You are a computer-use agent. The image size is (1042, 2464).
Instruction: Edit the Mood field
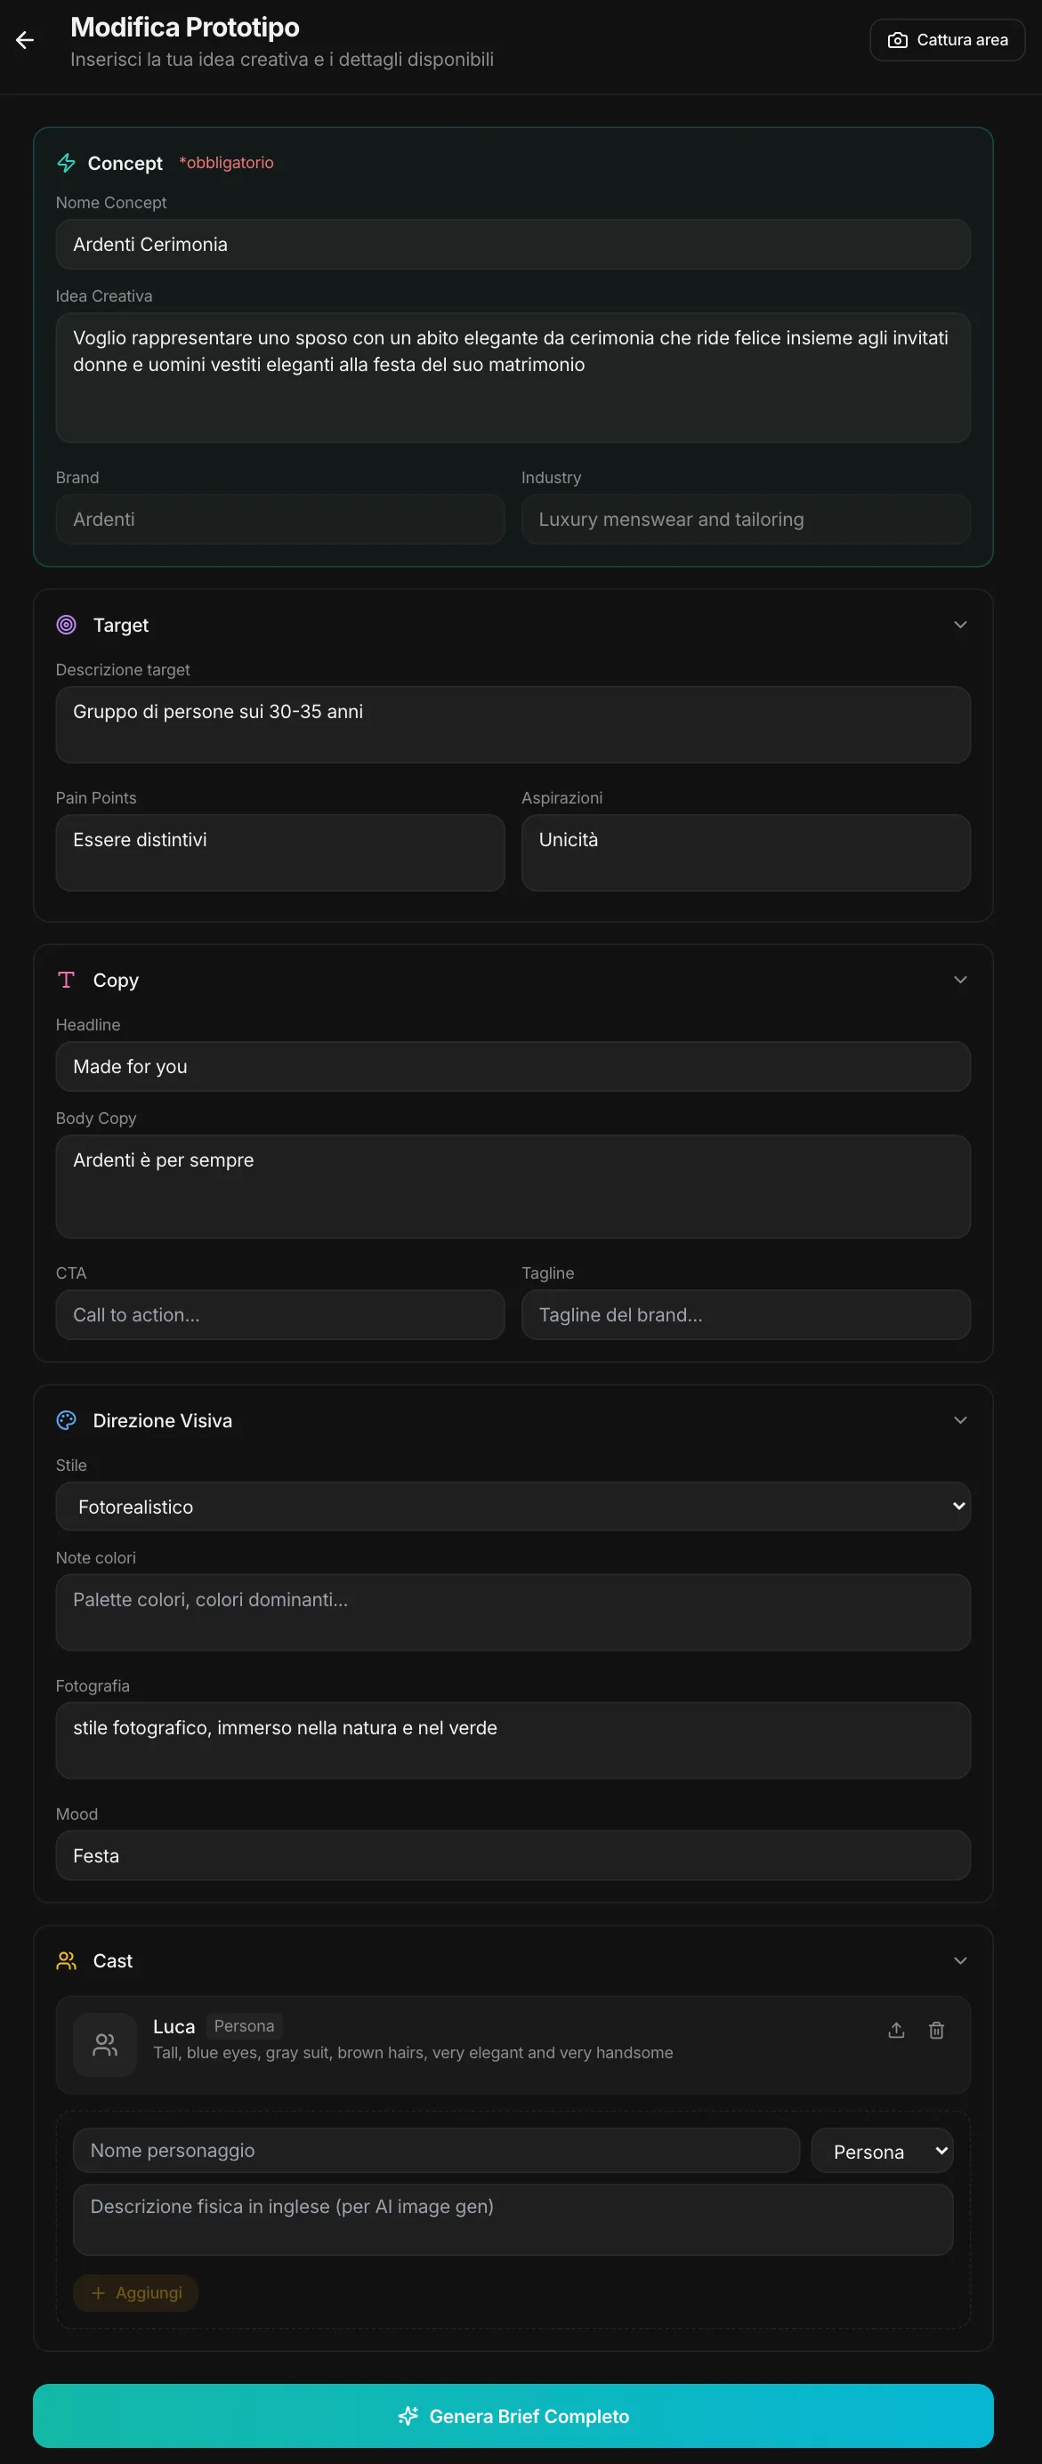click(513, 1855)
